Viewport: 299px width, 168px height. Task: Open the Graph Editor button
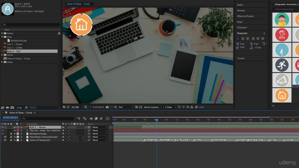[x=108, y=119]
